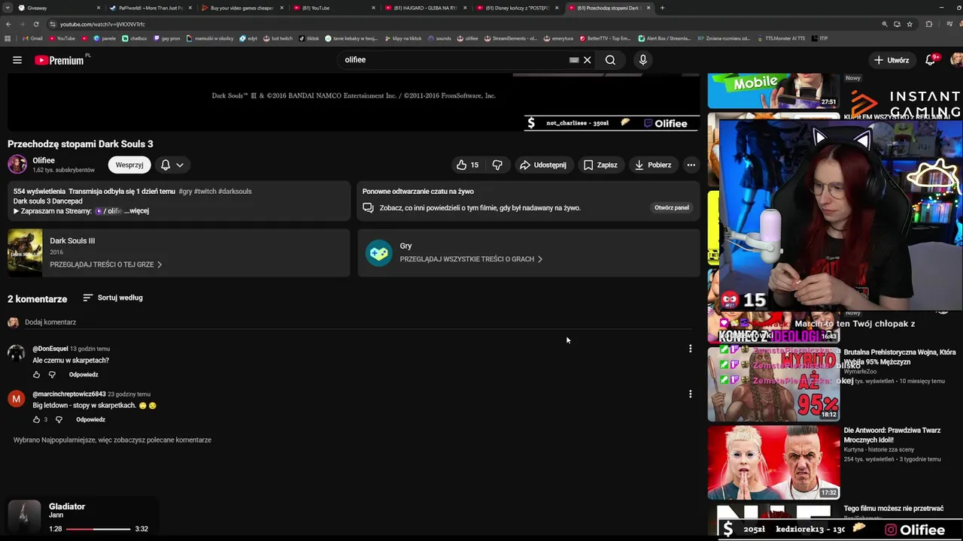Image resolution: width=963 pixels, height=541 pixels.
Task: Like the video with the thumbs up showing 15
Action: [x=467, y=165]
